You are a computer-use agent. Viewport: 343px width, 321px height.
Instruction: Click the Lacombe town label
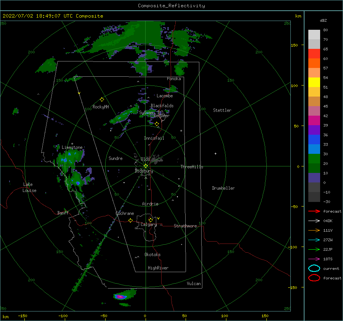pos(165,96)
